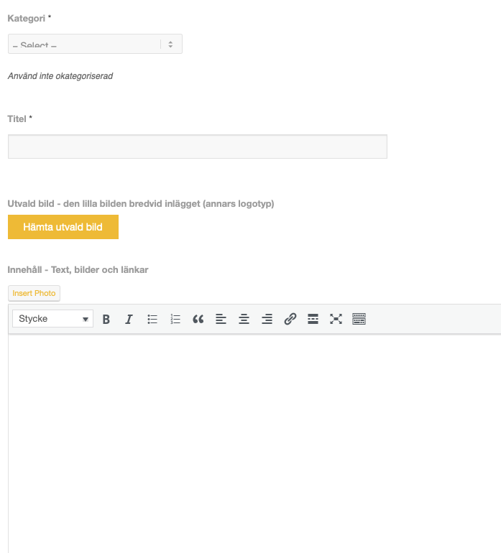Insert the Read More tag
Image resolution: width=501 pixels, height=553 pixels.
(x=313, y=319)
